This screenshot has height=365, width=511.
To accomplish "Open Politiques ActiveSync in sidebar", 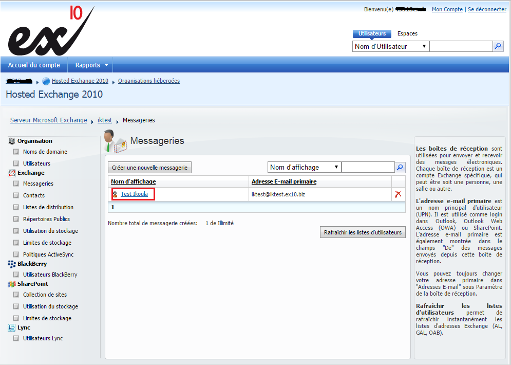I will pos(48,254).
